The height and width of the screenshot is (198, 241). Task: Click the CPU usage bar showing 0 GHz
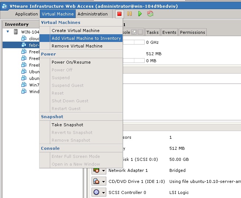point(134,42)
